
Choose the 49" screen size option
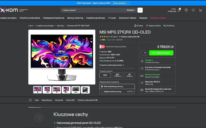pos(130,75)
